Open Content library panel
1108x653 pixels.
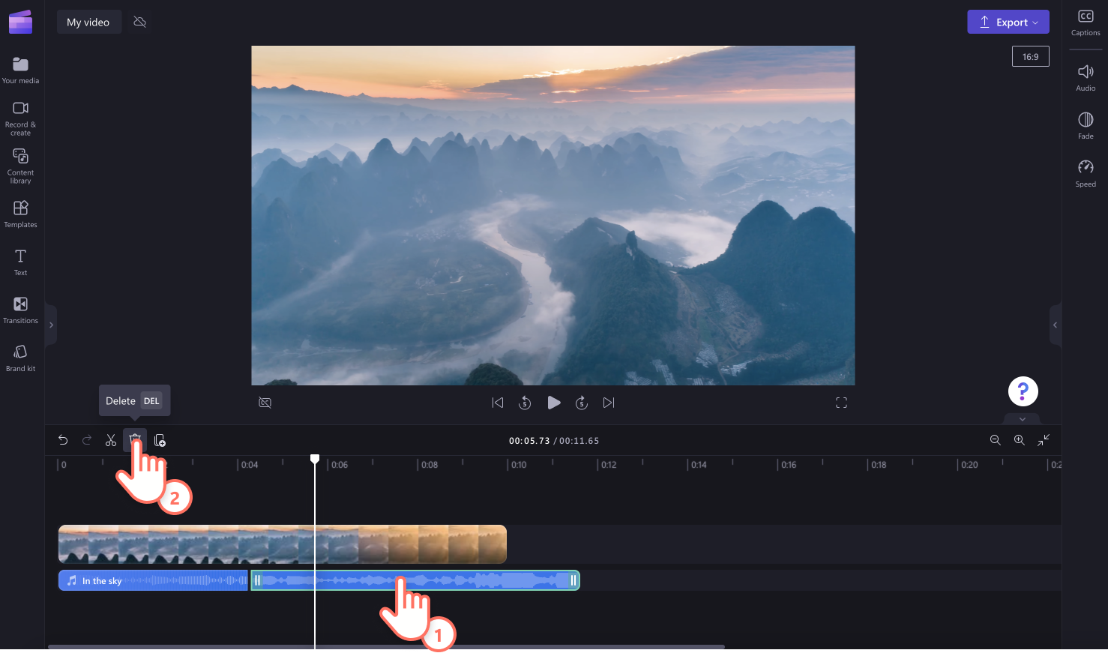click(20, 166)
